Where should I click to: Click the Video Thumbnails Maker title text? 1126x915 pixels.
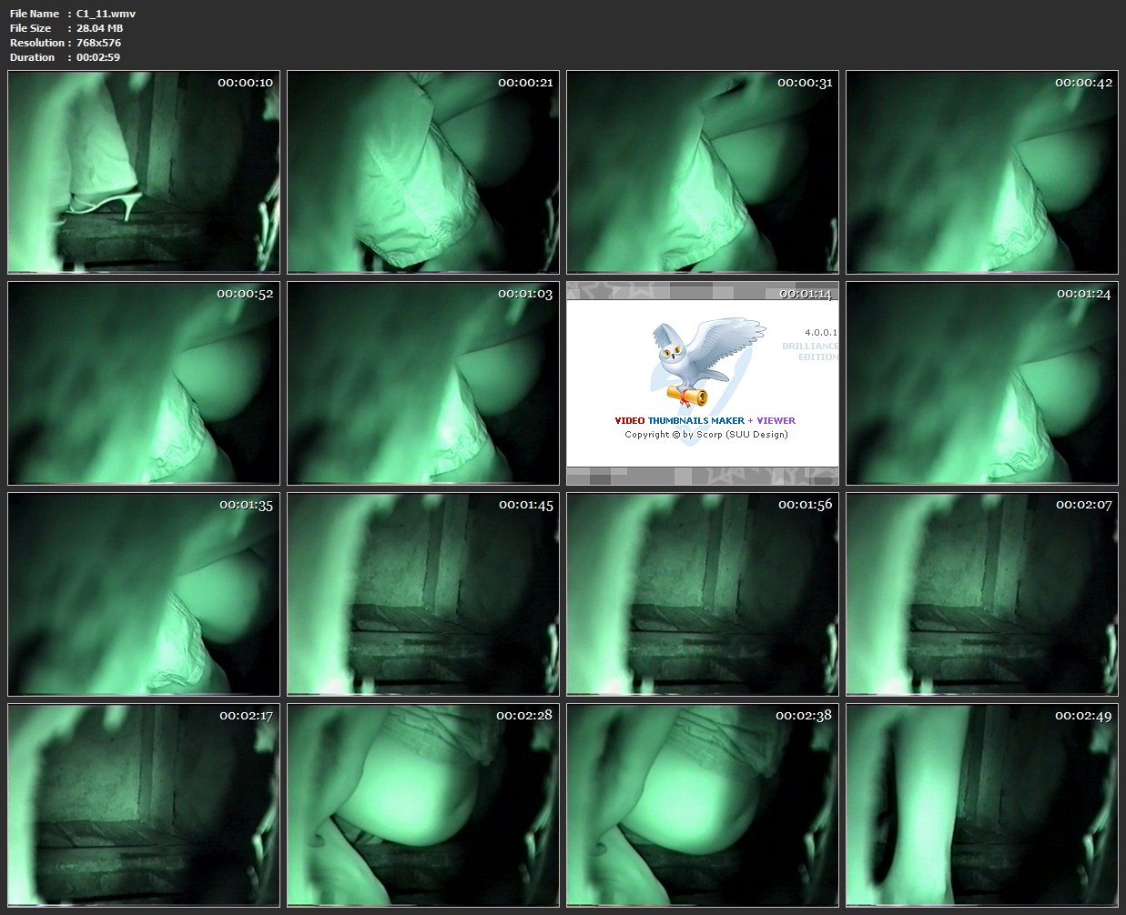(x=705, y=420)
